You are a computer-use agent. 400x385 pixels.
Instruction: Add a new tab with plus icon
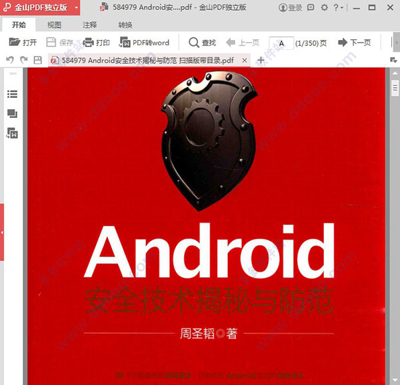coord(261,61)
